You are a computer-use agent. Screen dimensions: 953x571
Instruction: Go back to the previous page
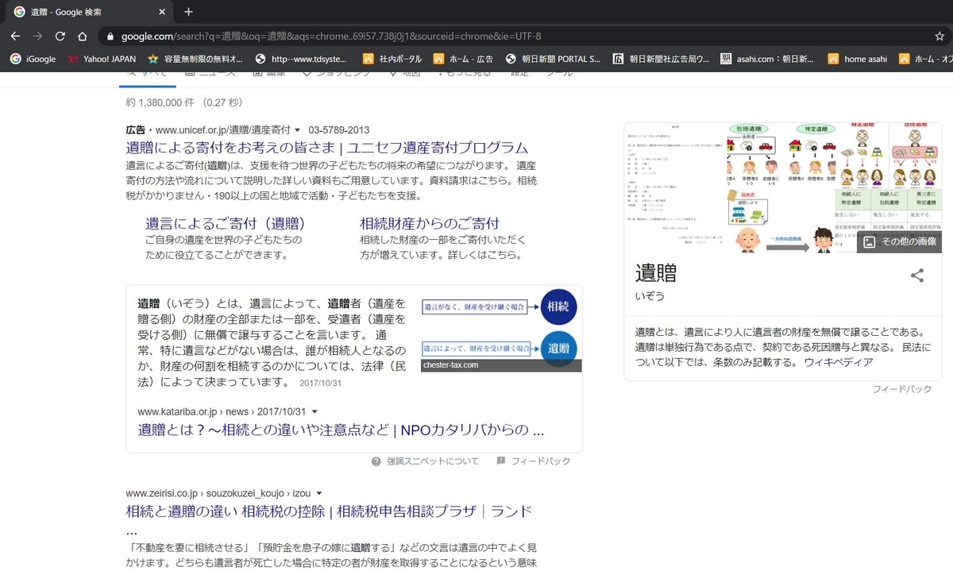15,37
